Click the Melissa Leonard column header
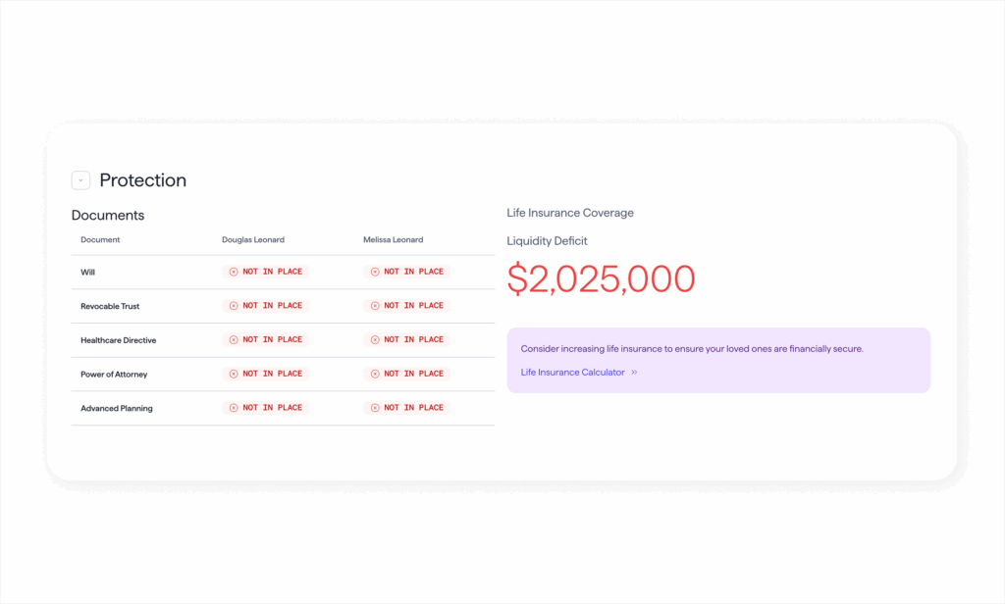The image size is (1005, 604). click(394, 240)
